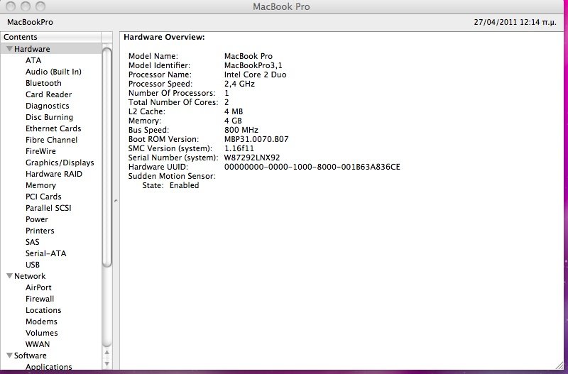Click the window resize grip corner
Screen dimensions: 568x374
tap(559, 365)
